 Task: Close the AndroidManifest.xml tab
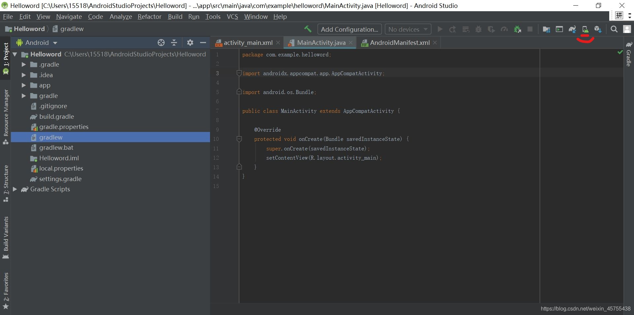pos(435,43)
